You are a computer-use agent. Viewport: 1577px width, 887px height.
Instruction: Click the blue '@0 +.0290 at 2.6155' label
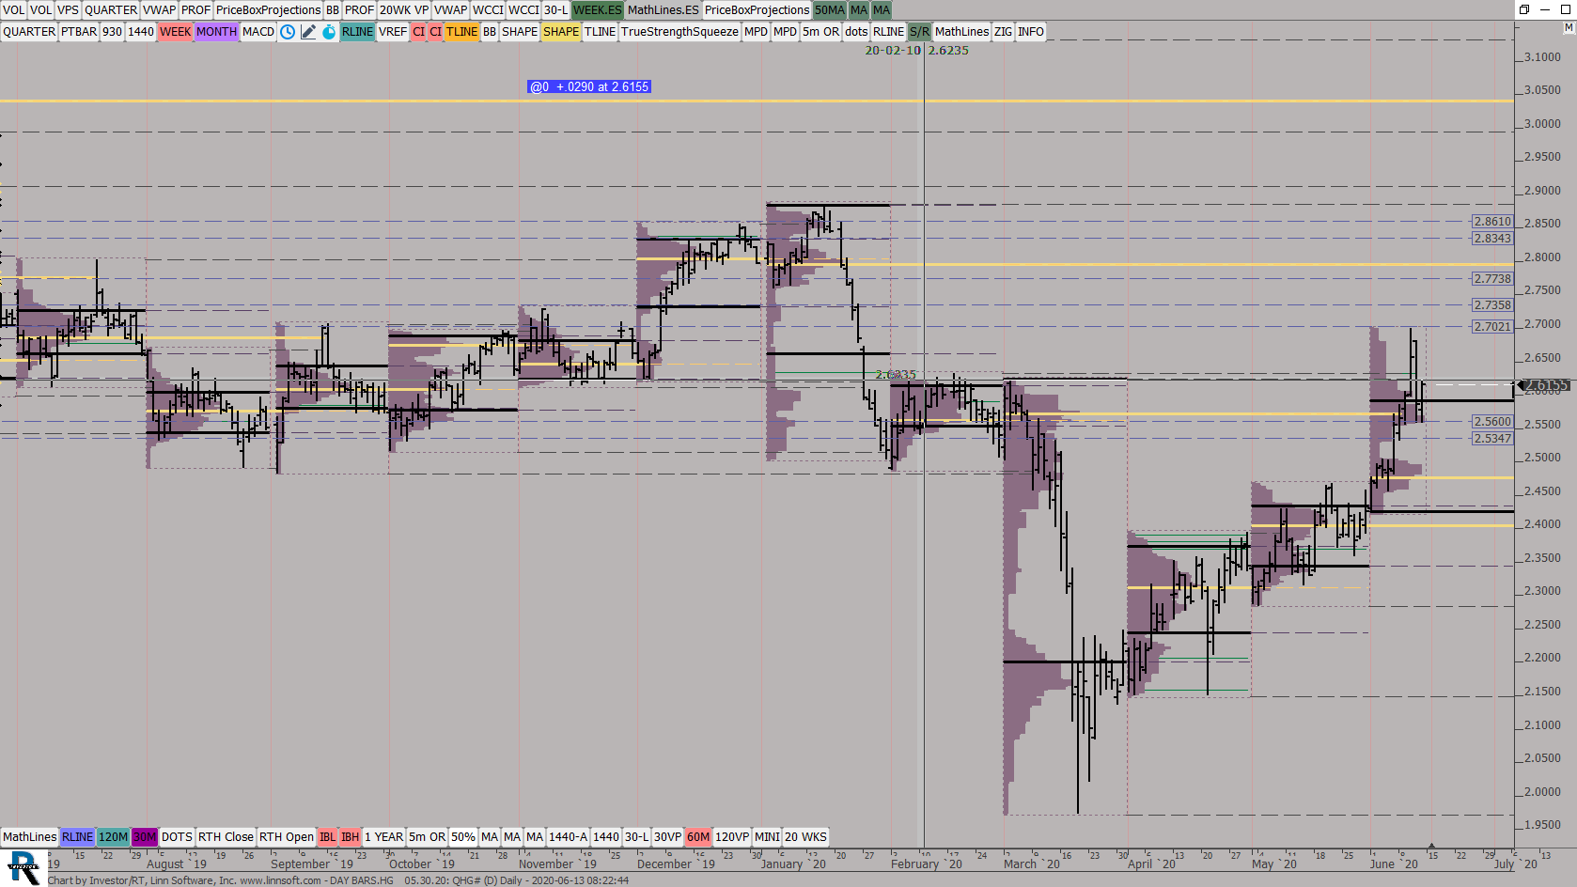click(x=589, y=86)
